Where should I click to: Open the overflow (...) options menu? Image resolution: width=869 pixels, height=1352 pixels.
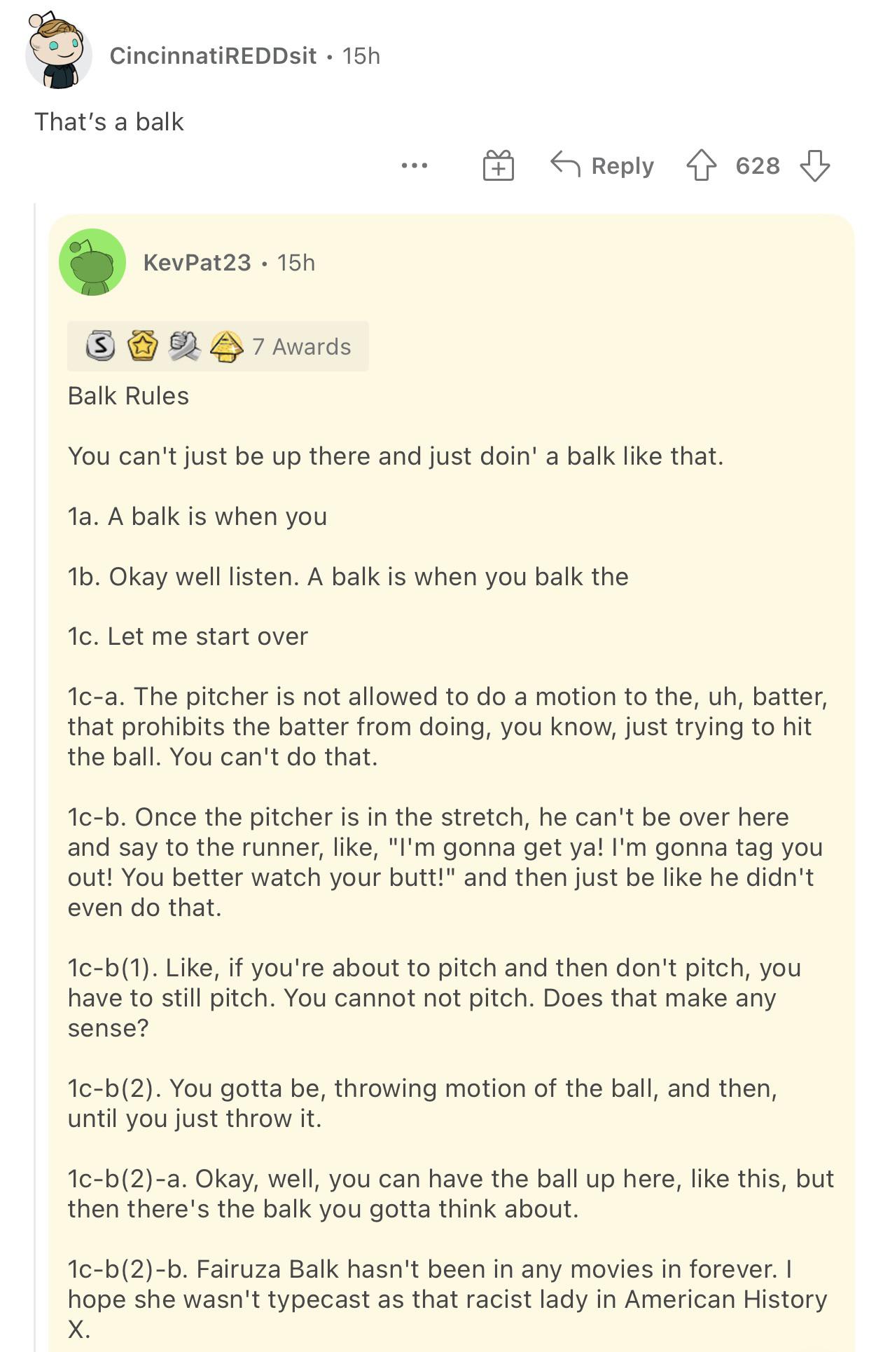415,167
